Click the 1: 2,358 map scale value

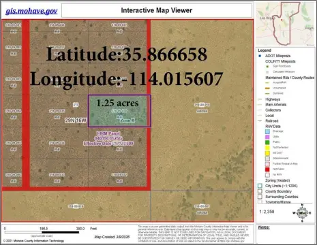pos(267,212)
